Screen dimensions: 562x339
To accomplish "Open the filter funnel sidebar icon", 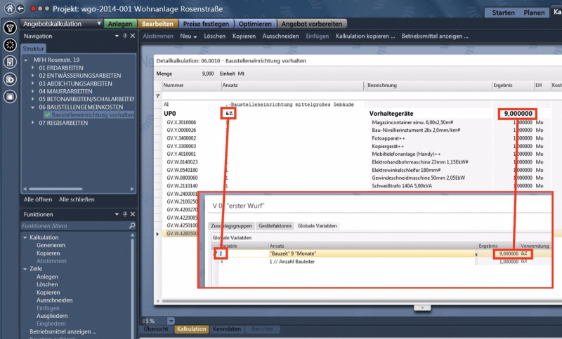I will tap(10, 27).
